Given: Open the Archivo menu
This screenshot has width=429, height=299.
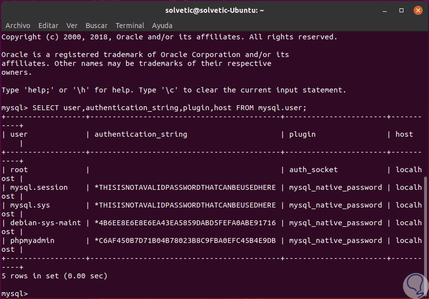Looking at the screenshot, I should [18, 26].
